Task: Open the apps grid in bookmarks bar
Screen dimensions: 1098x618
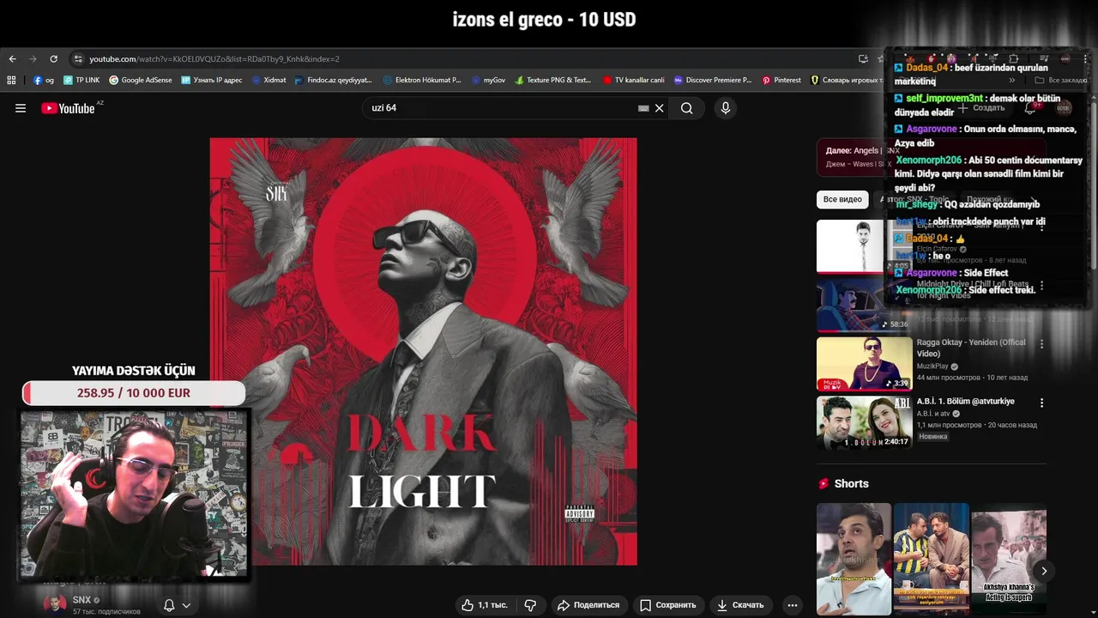Action: point(11,80)
